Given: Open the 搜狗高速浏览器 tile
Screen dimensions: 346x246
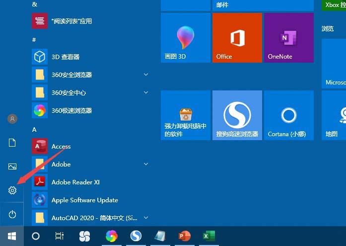Looking at the screenshot, I should pos(237,115).
